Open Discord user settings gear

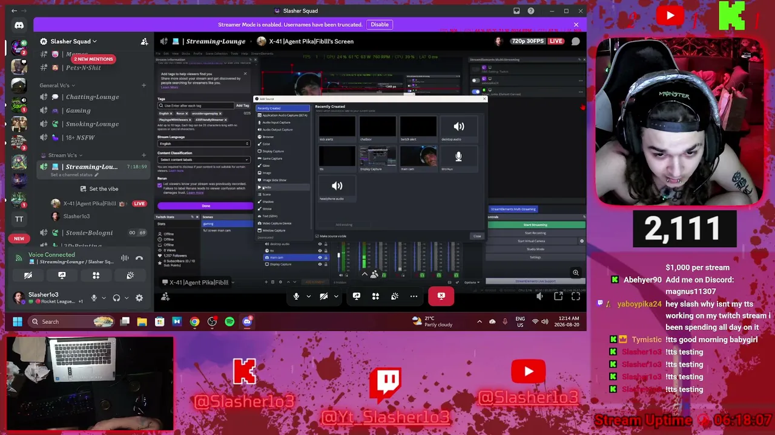(139, 298)
